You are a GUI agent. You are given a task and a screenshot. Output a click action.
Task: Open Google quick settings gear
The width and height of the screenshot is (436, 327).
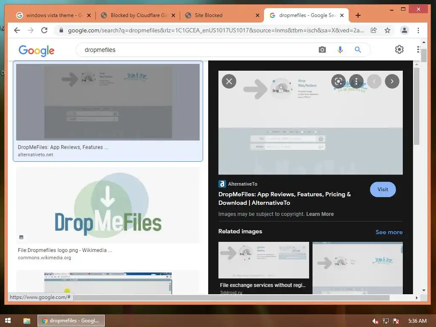click(x=399, y=49)
